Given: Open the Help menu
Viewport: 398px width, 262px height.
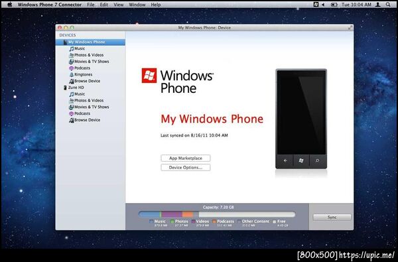Looking at the screenshot, I should click(x=156, y=5).
